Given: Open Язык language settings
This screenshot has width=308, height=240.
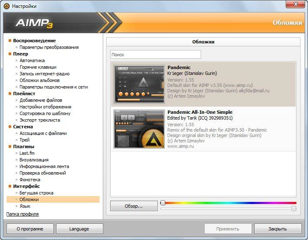Looking at the screenshot, I should pyautogui.click(x=25, y=206).
